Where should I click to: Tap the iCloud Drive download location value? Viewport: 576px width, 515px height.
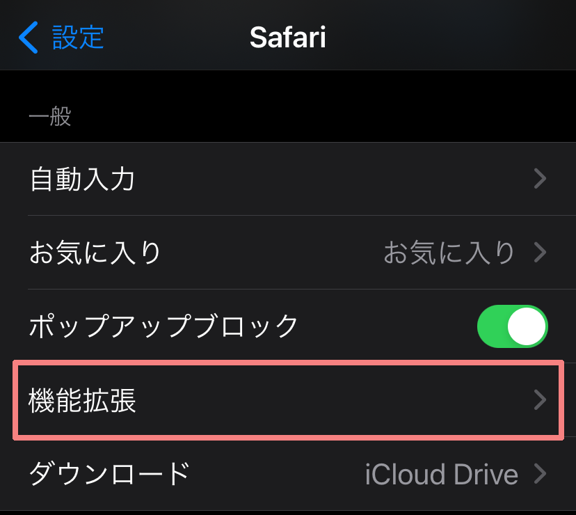441,474
